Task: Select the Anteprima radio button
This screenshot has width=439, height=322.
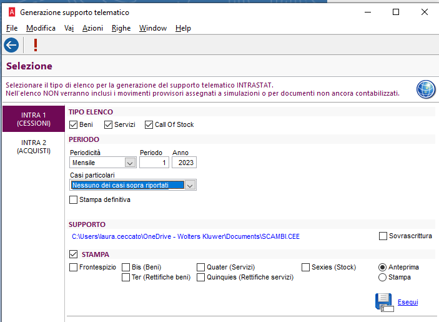Action: point(382,268)
